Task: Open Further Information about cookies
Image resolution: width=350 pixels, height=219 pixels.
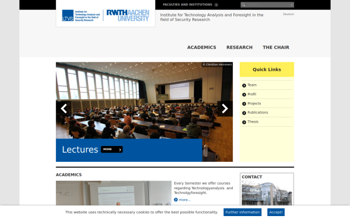Action: (x=243, y=212)
